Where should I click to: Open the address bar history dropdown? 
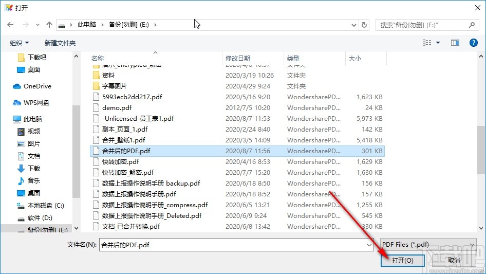pyautogui.click(x=353, y=25)
